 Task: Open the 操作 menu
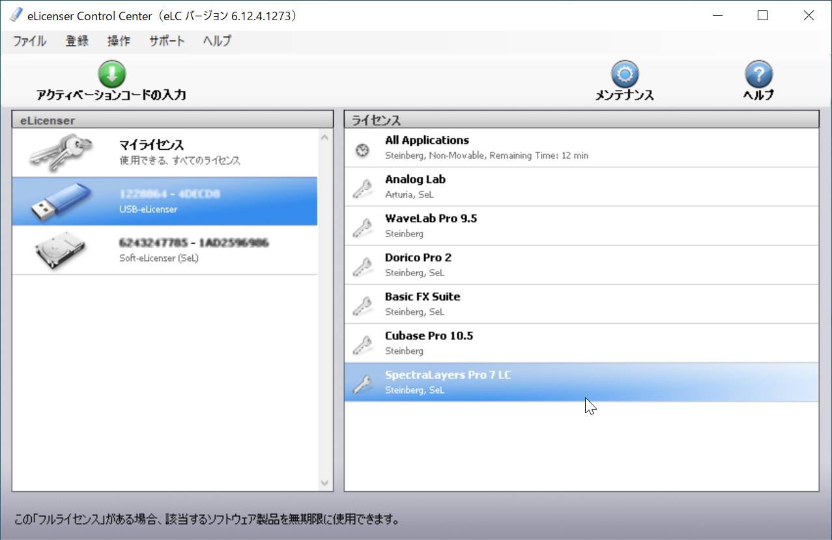119,41
